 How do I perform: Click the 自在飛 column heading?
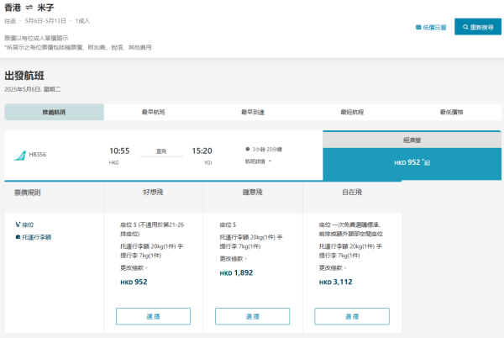click(352, 193)
